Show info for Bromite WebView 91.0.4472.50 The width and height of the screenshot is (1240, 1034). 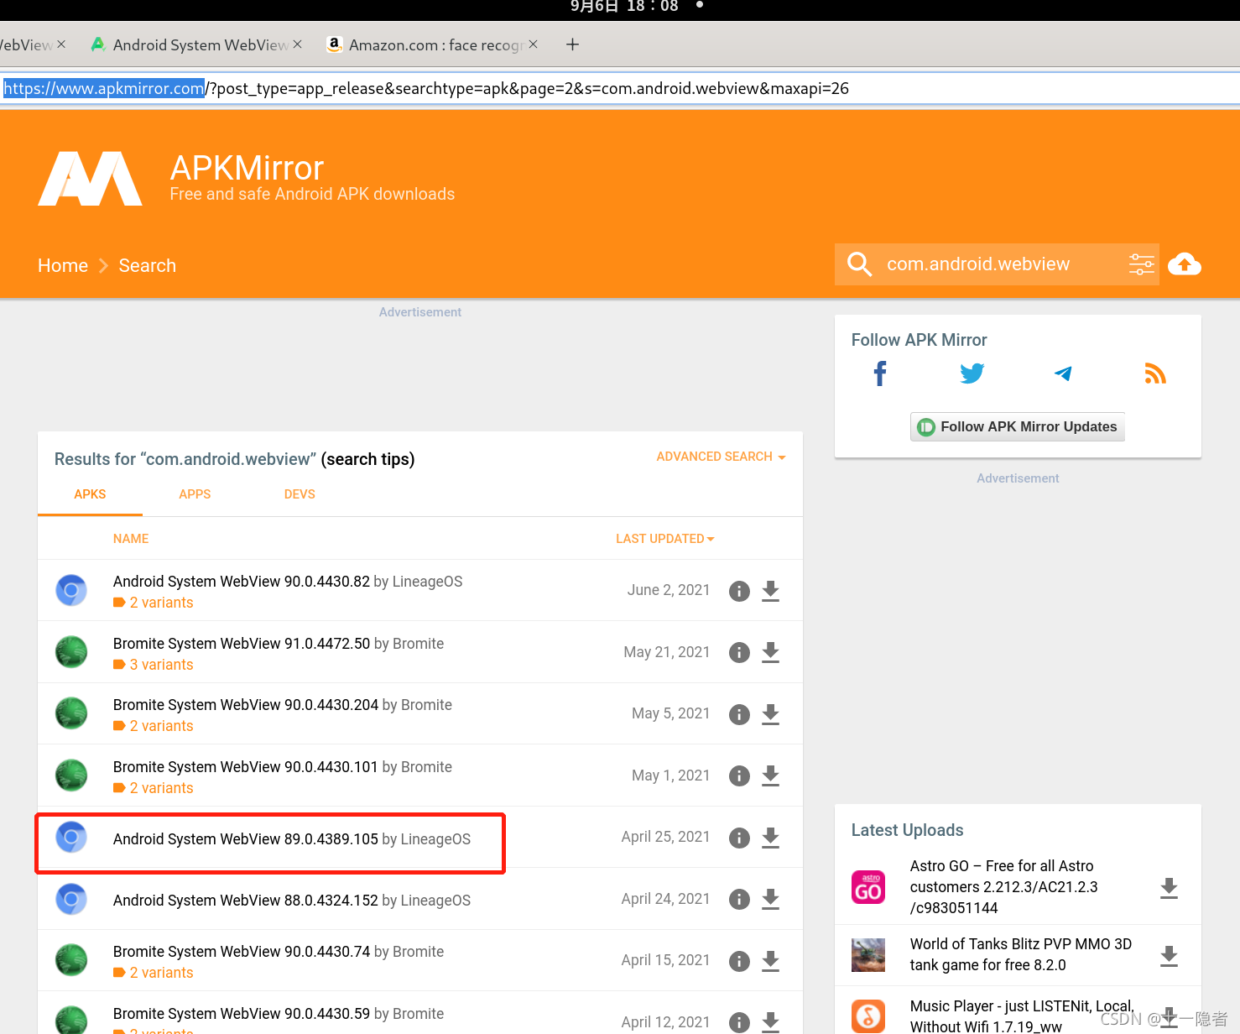739,652
